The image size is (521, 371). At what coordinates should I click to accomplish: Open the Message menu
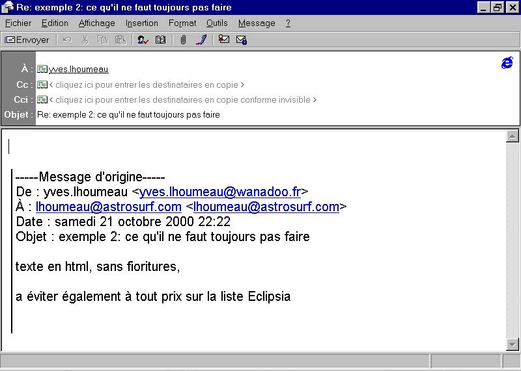point(257,23)
